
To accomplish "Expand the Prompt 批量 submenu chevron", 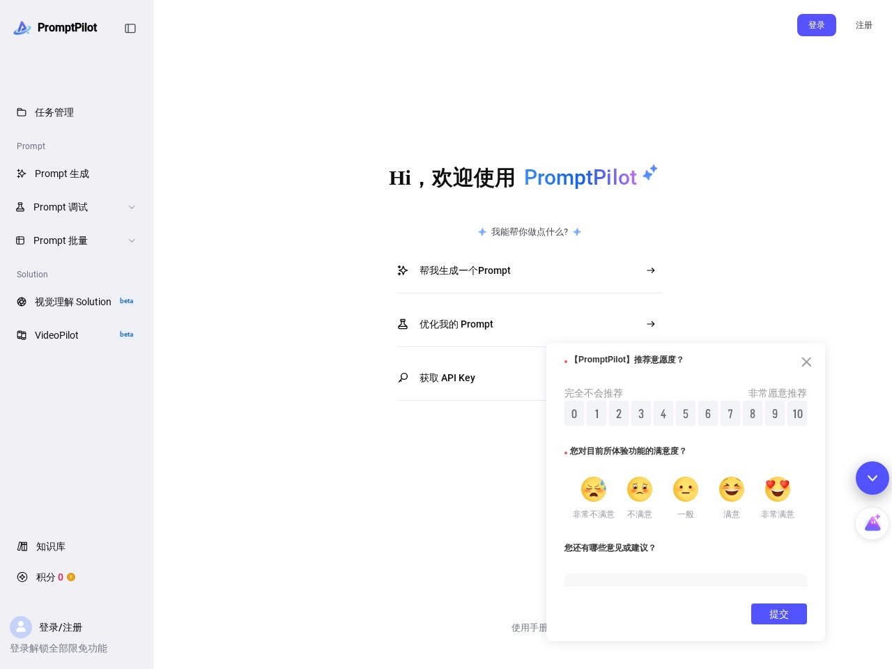I will (132, 240).
